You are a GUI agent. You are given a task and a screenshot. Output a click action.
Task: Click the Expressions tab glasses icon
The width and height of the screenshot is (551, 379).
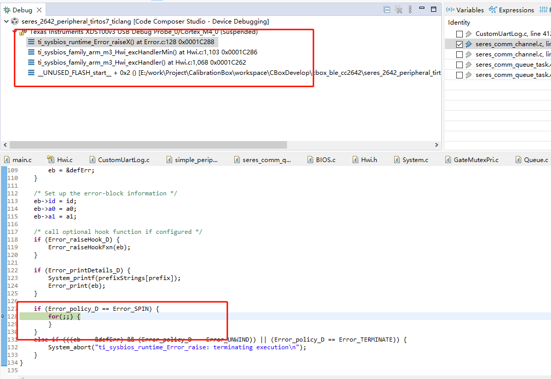pos(493,10)
